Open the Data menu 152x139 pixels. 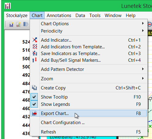coord(80,16)
